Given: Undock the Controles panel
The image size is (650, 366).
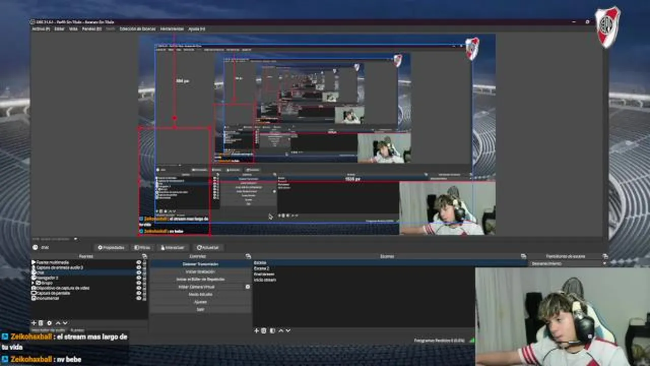Looking at the screenshot, I should tap(248, 256).
